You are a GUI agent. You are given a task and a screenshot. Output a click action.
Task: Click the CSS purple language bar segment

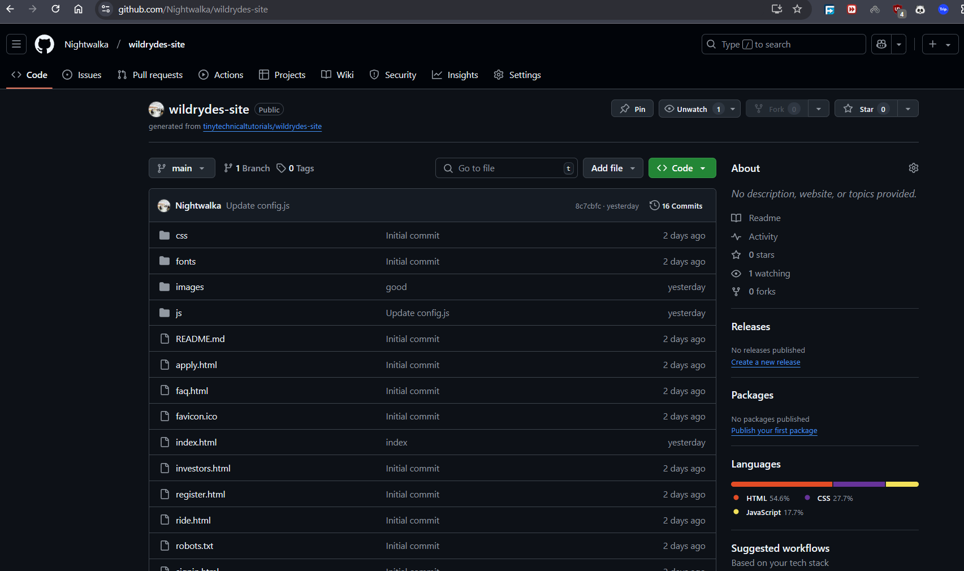pos(859,484)
